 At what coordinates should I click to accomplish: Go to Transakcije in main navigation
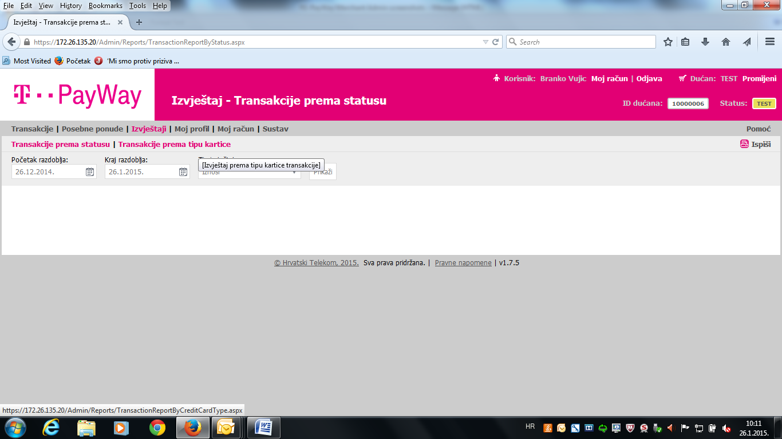click(32, 129)
